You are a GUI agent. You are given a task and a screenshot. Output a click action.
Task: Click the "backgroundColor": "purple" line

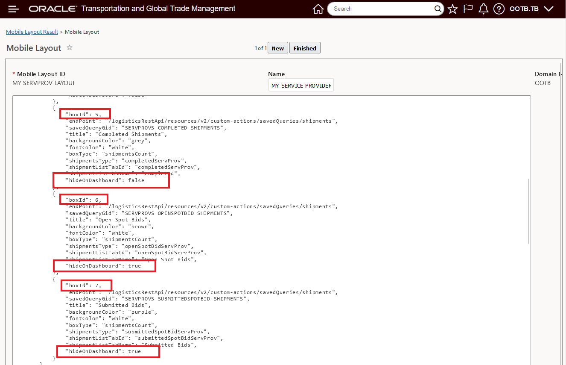tap(111, 312)
